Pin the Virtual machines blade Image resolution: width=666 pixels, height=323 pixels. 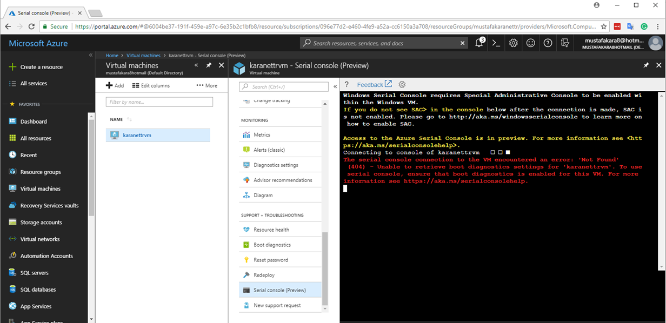[209, 65]
